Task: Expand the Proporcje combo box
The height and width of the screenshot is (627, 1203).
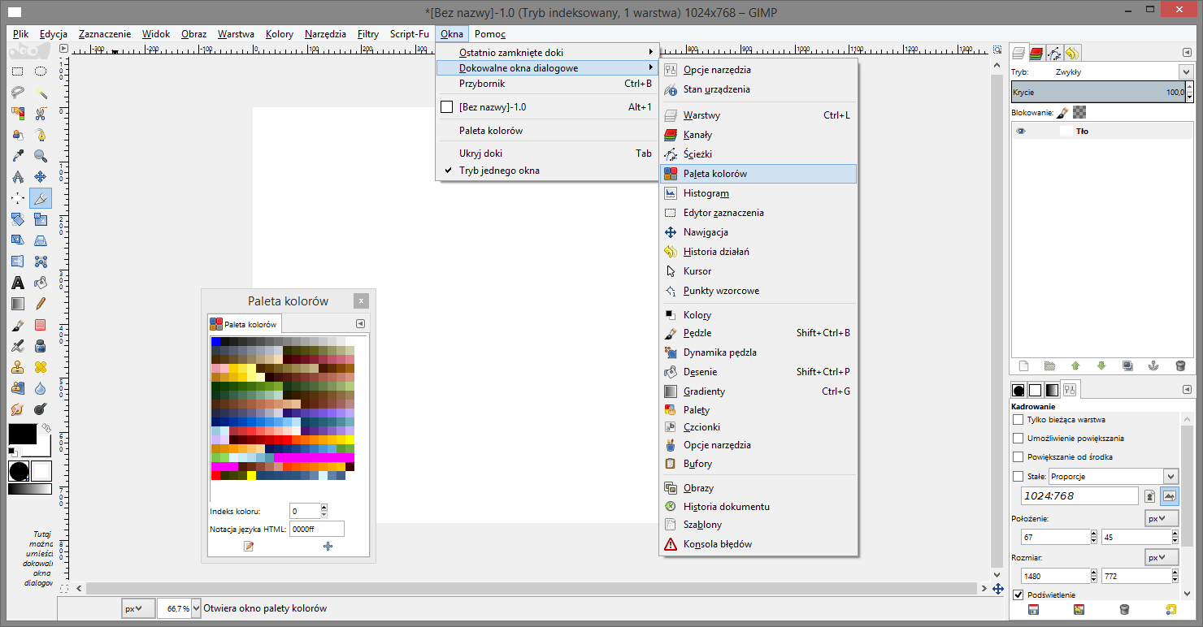Action: pos(1170,477)
